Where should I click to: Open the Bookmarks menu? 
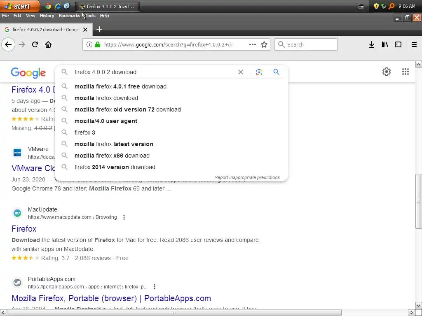point(69,16)
